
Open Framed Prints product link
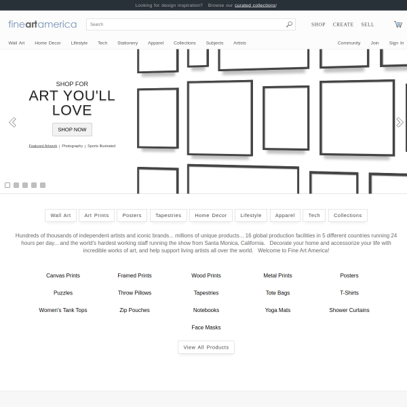[134, 275]
